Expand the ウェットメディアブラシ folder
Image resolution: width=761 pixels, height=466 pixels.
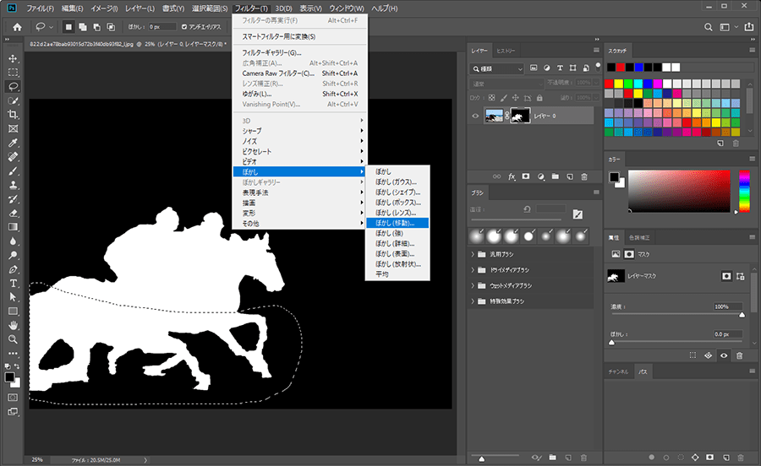473,285
